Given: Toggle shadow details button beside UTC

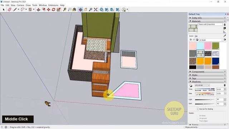Looking at the screenshot, I should tap(225, 85).
